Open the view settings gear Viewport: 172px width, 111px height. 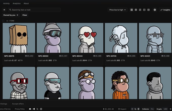[x=155, y=10]
